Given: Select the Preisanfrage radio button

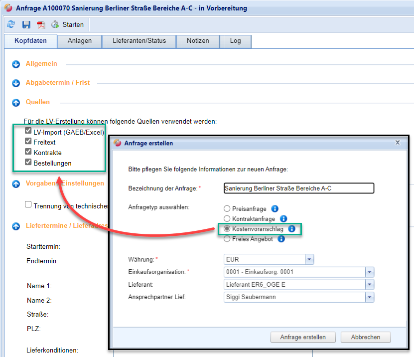Looking at the screenshot, I should 227,209.
